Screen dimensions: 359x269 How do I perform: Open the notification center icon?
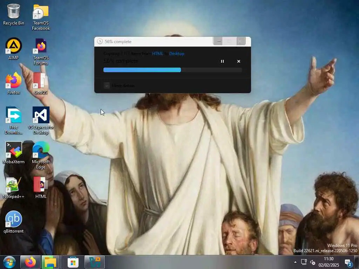pyautogui.click(x=348, y=263)
